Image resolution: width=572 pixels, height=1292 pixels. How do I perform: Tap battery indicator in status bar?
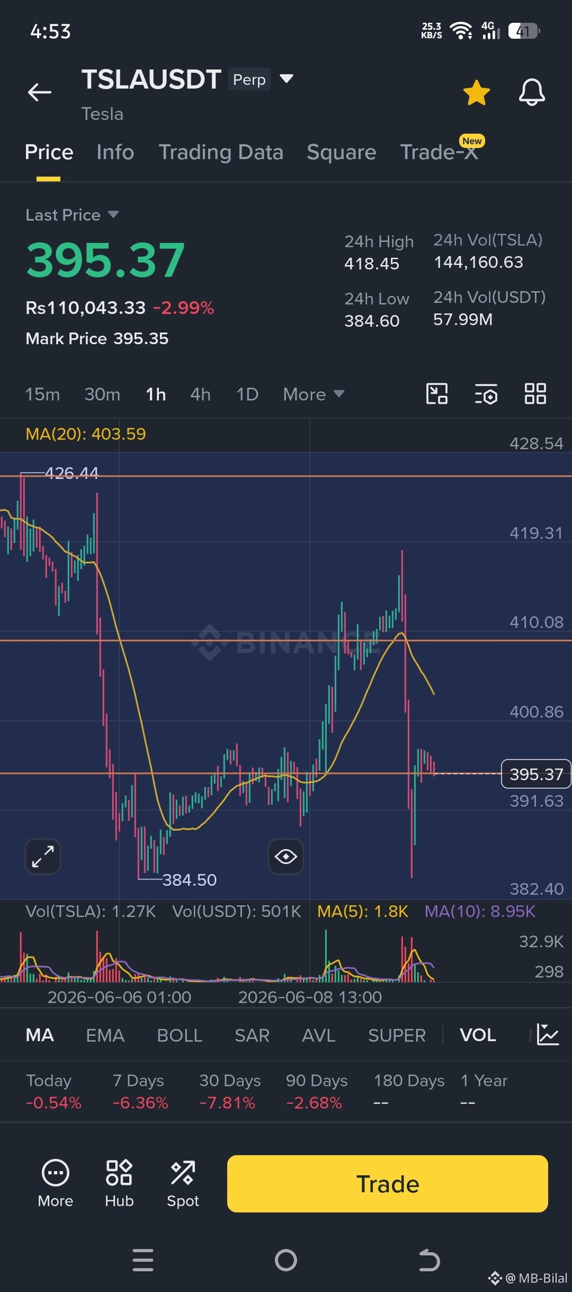click(524, 31)
